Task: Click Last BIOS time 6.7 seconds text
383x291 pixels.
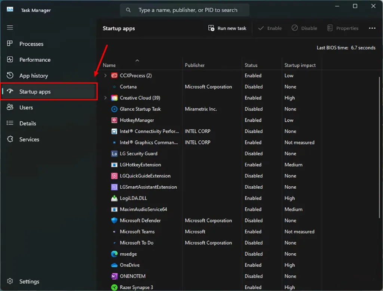Action: click(346, 48)
